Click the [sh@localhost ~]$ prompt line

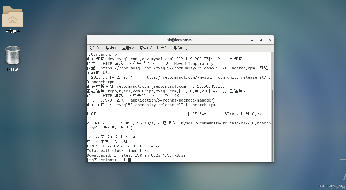pos(109,160)
